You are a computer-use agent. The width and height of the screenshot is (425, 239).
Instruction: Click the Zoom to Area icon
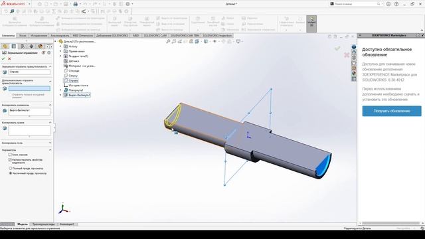click(x=174, y=41)
